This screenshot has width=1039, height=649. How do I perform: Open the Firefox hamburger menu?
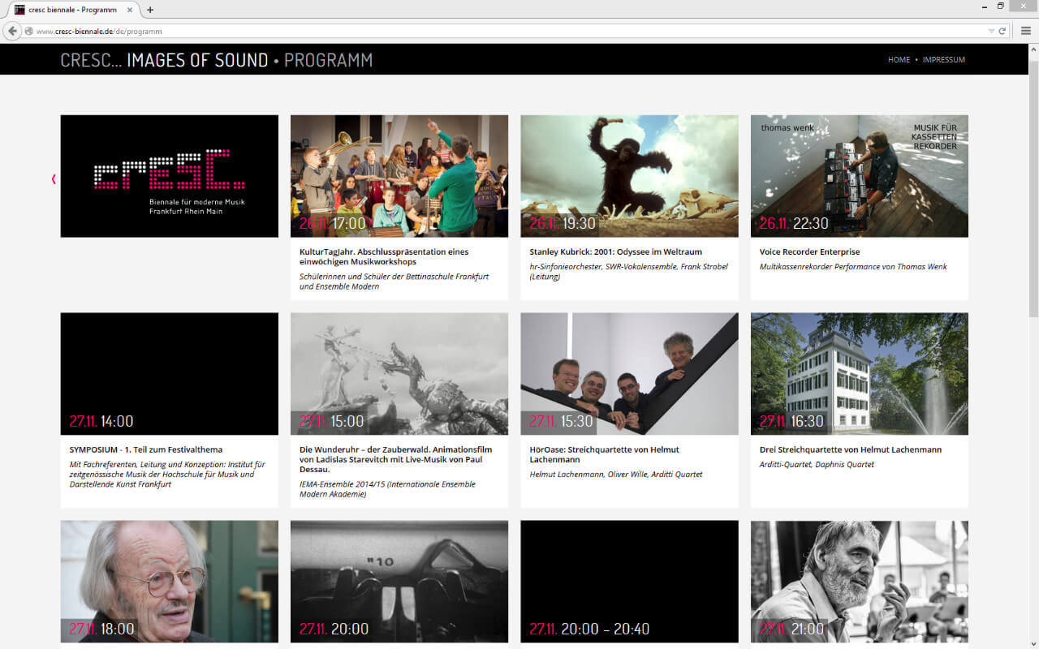pos(1025,31)
